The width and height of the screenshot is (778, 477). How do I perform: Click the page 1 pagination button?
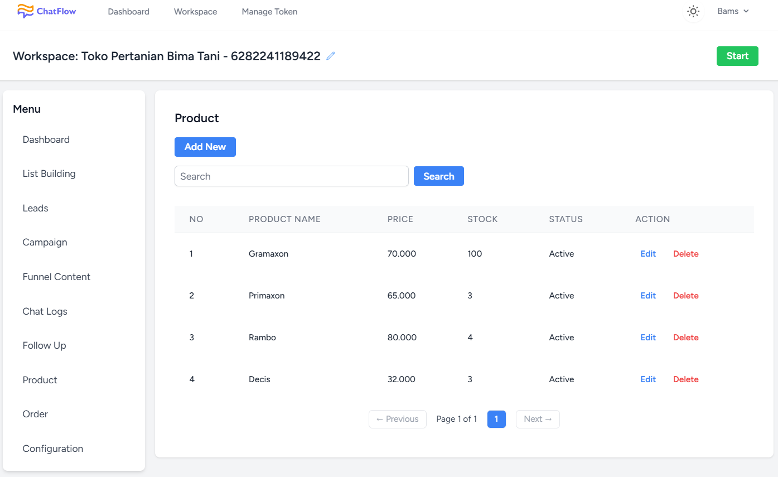(496, 419)
